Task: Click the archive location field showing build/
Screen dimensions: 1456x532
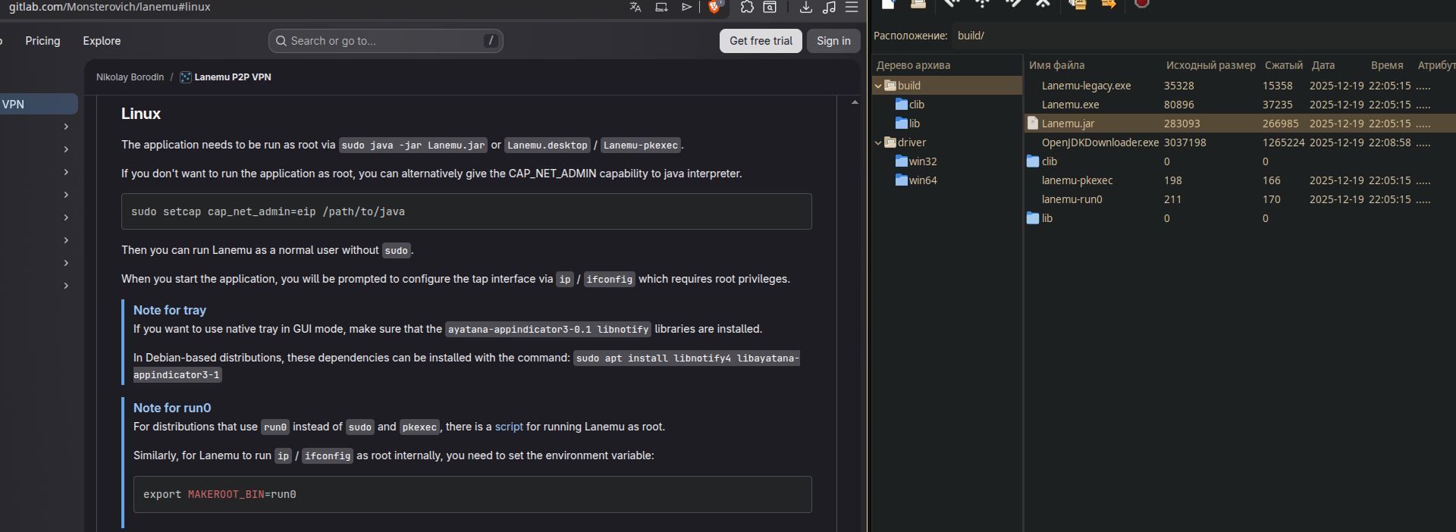Action: coord(1202,36)
